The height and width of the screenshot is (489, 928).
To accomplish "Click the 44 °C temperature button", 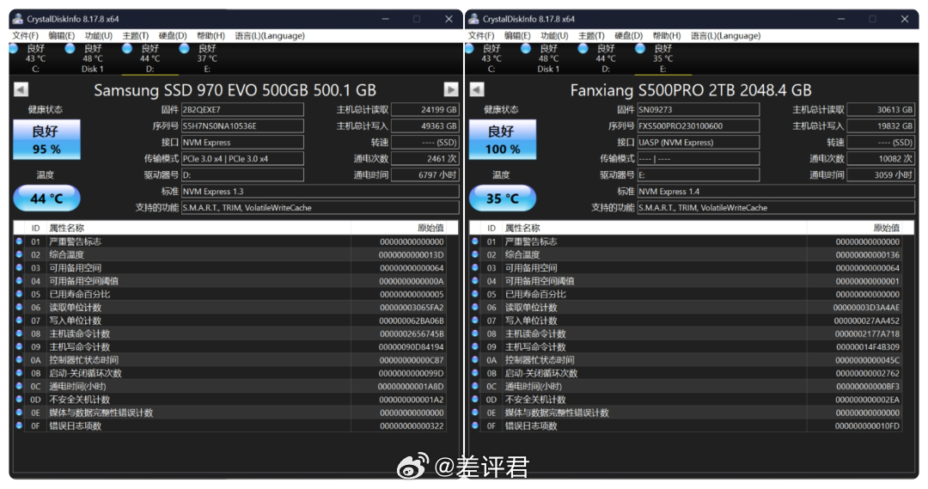I will coord(46,199).
